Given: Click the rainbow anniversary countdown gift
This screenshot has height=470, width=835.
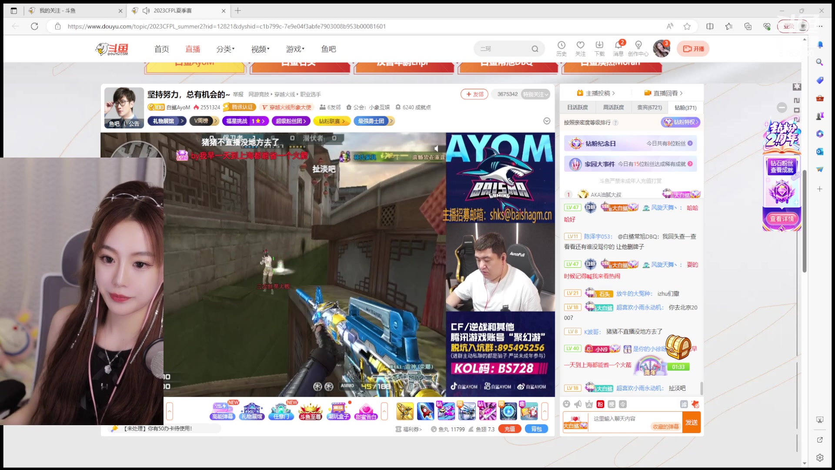Looking at the screenshot, I should (x=651, y=365).
